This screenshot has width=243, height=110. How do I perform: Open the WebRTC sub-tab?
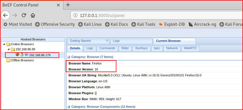[x=190, y=48]
